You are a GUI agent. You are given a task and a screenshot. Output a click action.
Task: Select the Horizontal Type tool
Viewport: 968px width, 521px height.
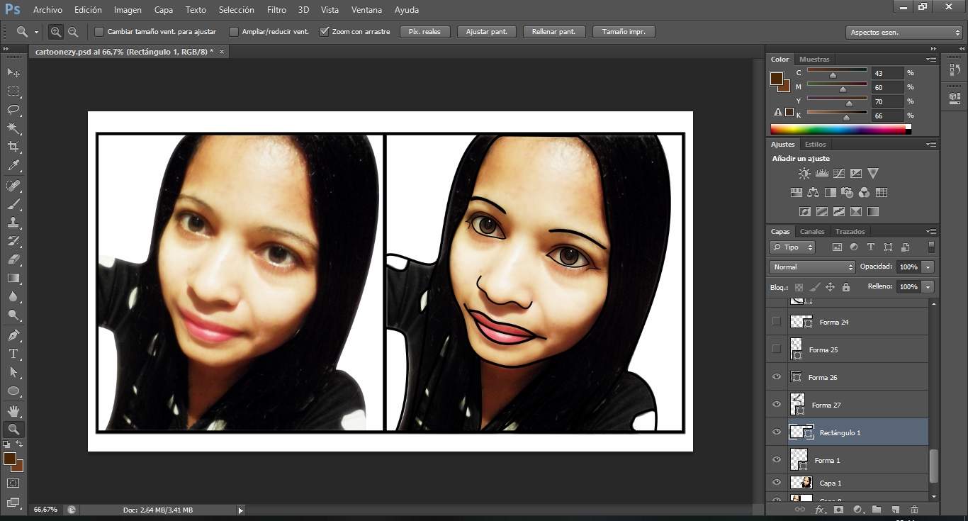click(x=13, y=354)
